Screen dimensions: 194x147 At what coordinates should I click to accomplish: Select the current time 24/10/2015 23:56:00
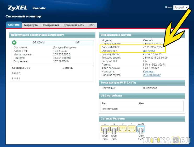(155, 57)
